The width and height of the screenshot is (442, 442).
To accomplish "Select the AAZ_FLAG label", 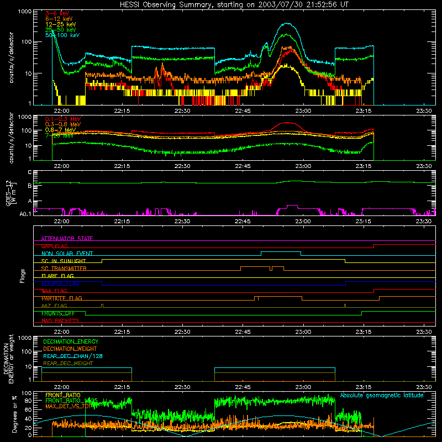I will (x=54, y=306).
